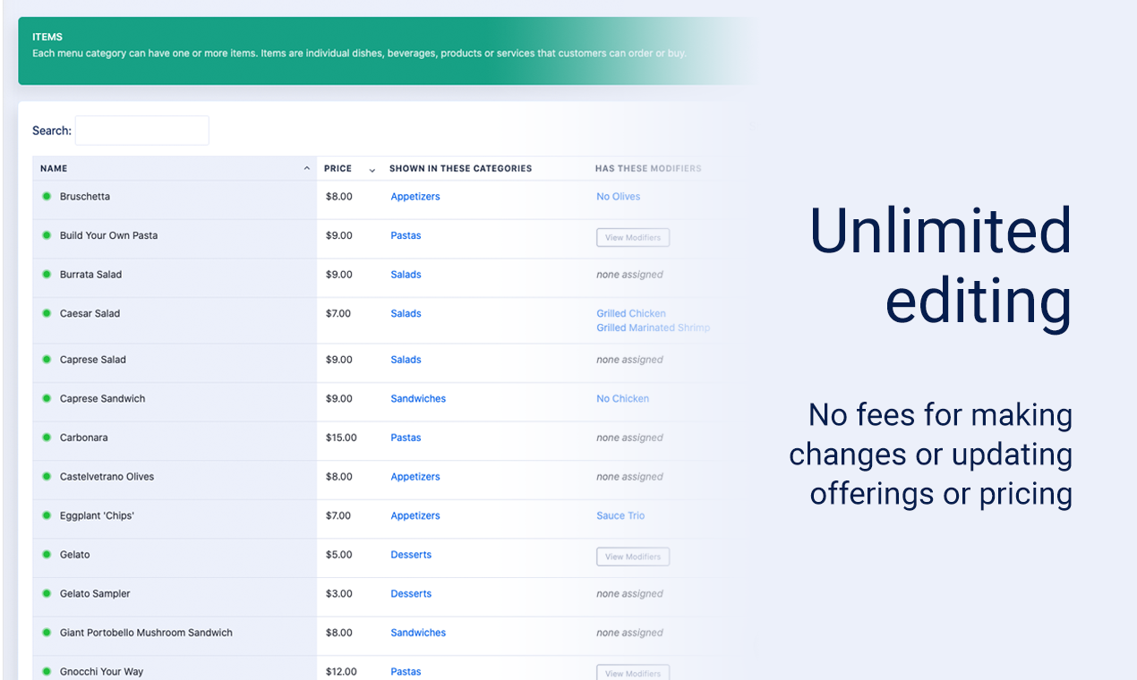The width and height of the screenshot is (1137, 680).
Task: Open Pastas link in Gnocchi Your Way row
Action: coord(406,671)
